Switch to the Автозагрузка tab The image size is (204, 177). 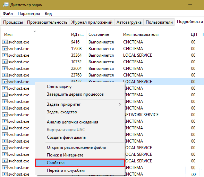point(129,22)
